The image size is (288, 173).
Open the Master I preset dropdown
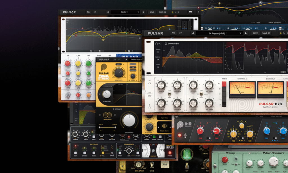coord(125,12)
